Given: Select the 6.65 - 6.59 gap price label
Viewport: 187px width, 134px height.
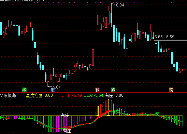Looking at the screenshot, I should 164,37.
